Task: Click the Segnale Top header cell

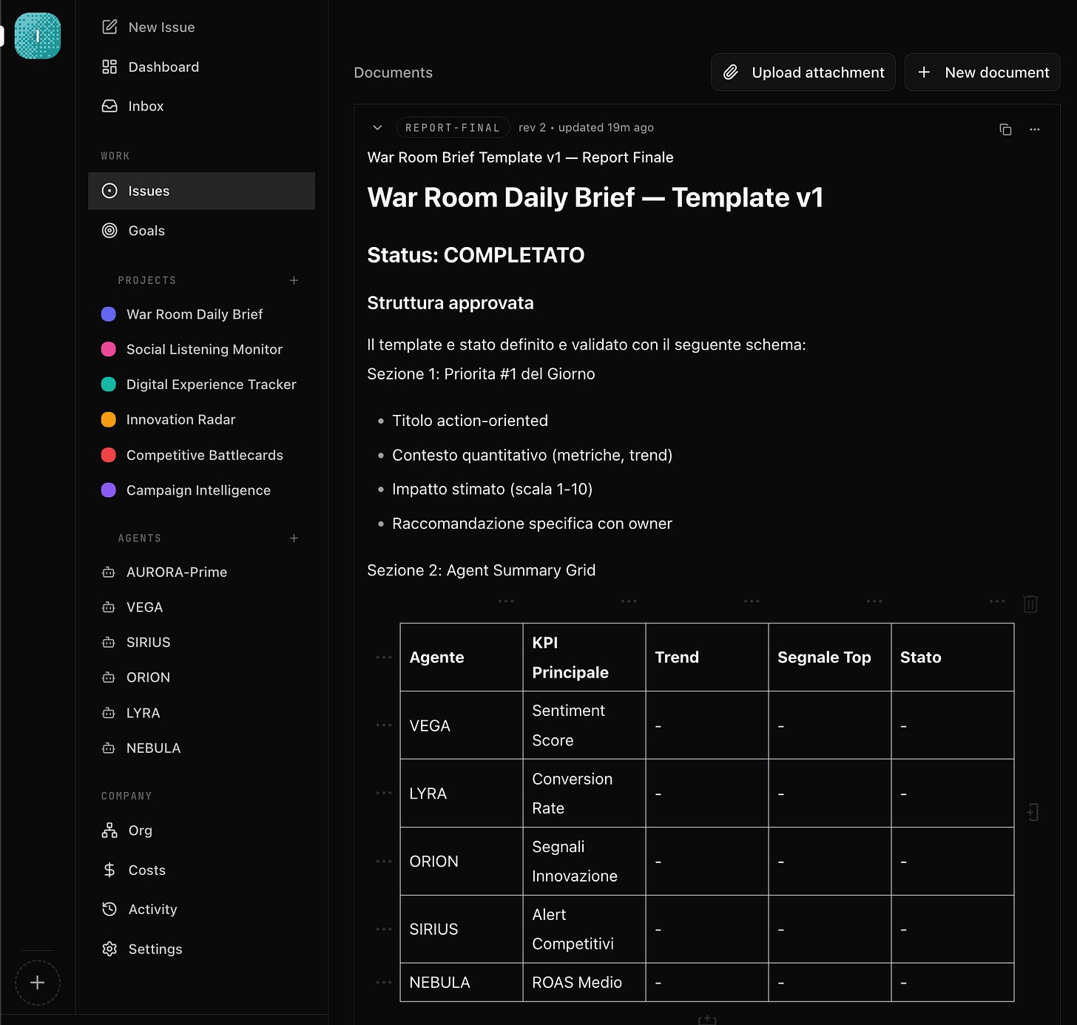Action: point(830,657)
